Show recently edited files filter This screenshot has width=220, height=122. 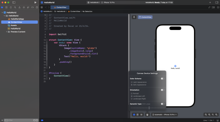[x=34, y=120]
